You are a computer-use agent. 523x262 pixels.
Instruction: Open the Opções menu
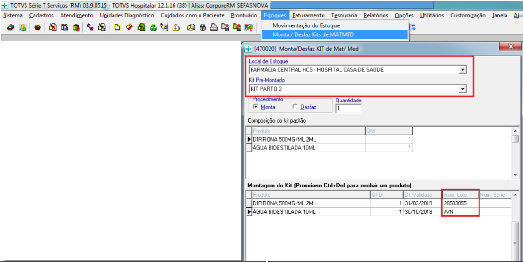404,15
